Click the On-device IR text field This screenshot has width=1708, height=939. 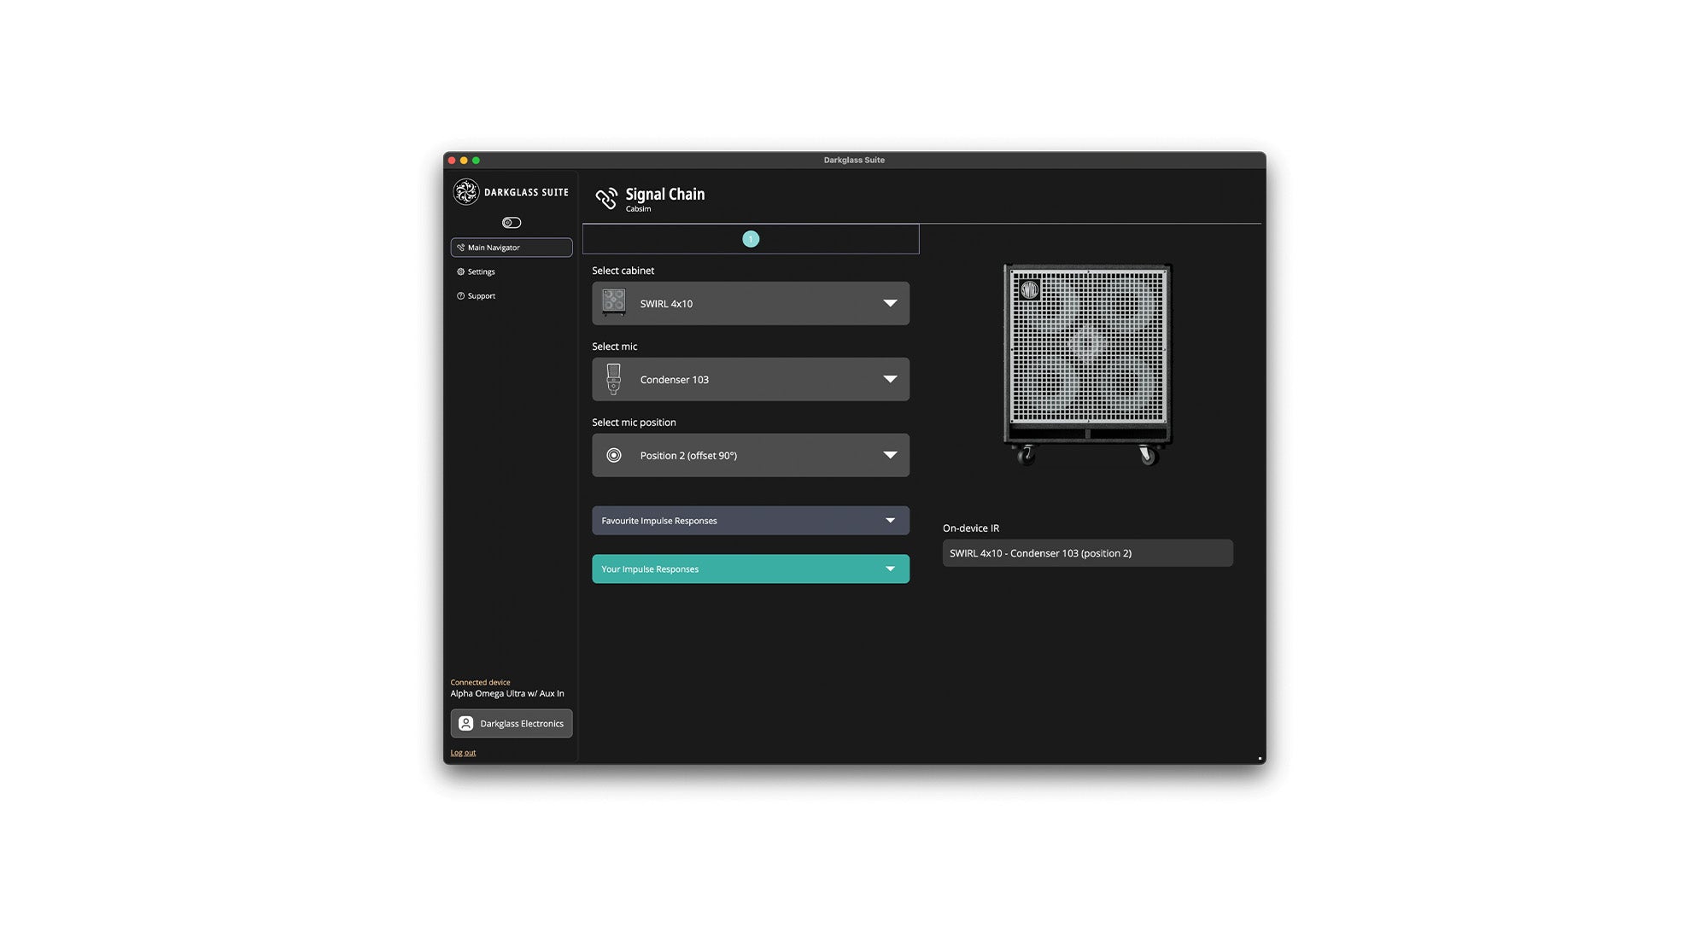coord(1086,553)
